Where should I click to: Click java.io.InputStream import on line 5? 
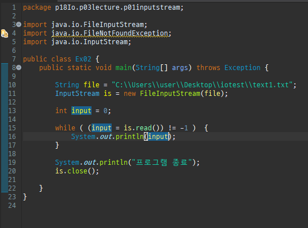click(x=90, y=42)
